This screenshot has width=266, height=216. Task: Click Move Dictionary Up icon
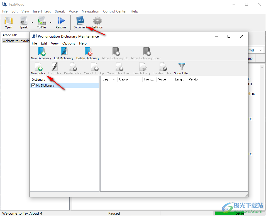point(116,51)
